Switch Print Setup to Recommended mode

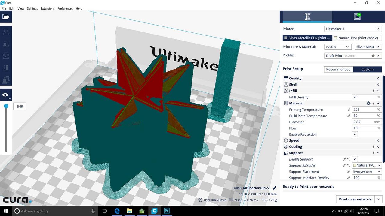pos(338,69)
